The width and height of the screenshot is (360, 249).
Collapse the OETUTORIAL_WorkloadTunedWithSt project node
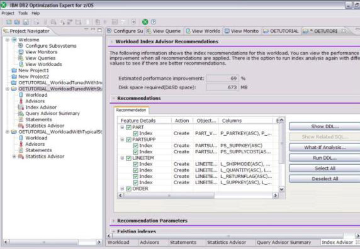coord(8,89)
